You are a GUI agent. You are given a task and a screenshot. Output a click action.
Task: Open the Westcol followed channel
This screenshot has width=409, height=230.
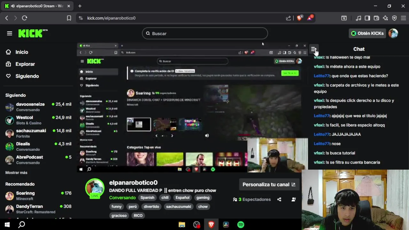[x=38, y=120]
